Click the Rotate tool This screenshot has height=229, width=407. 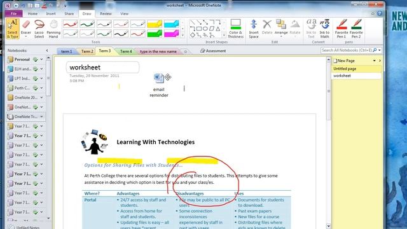click(x=295, y=29)
